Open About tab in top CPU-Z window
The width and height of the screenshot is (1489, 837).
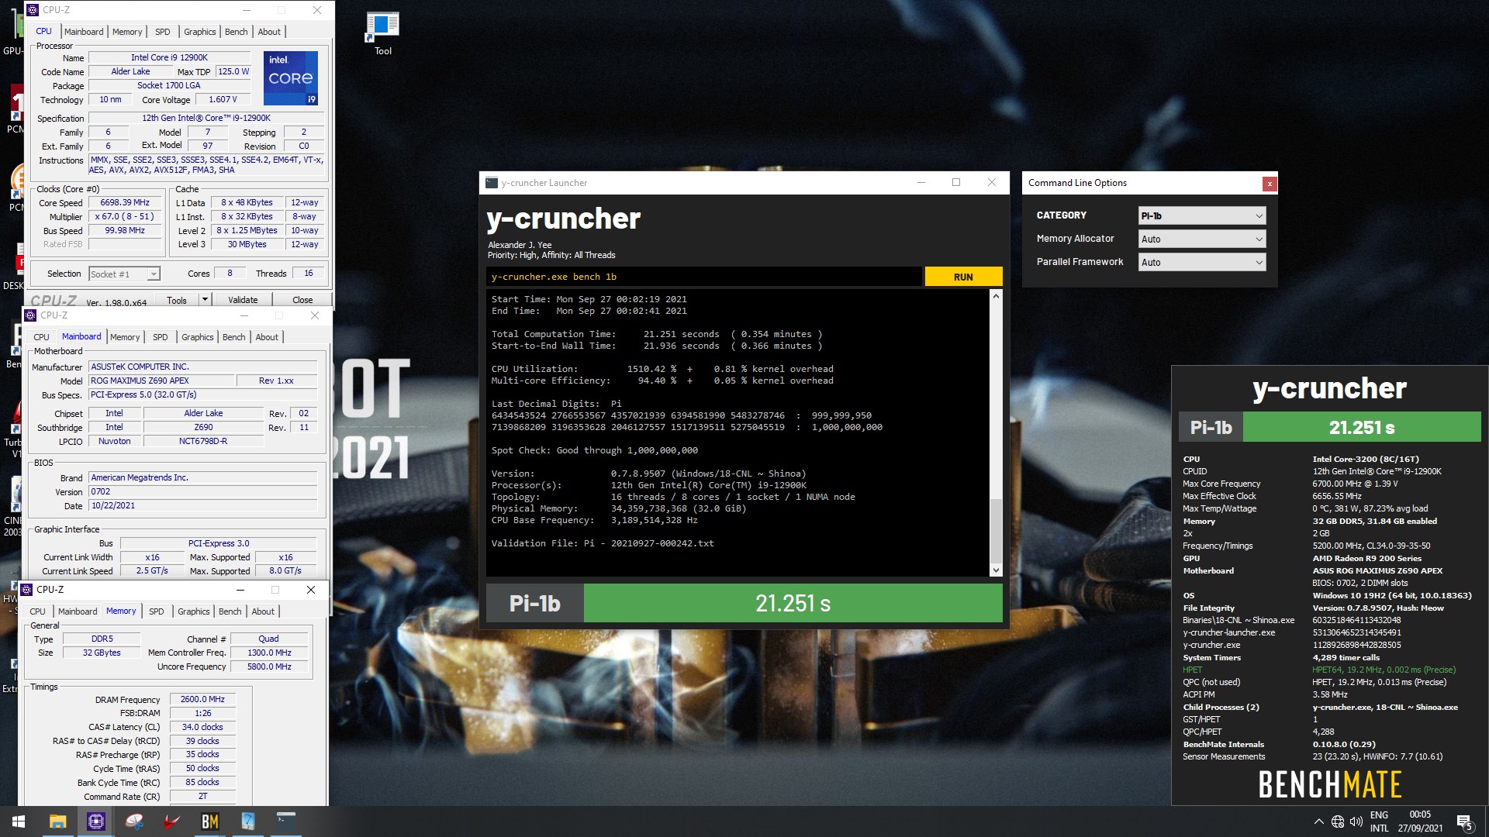269,32
